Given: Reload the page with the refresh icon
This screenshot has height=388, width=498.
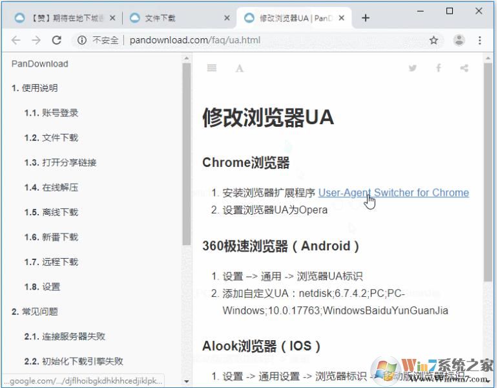Looking at the screenshot, I should [x=57, y=40].
